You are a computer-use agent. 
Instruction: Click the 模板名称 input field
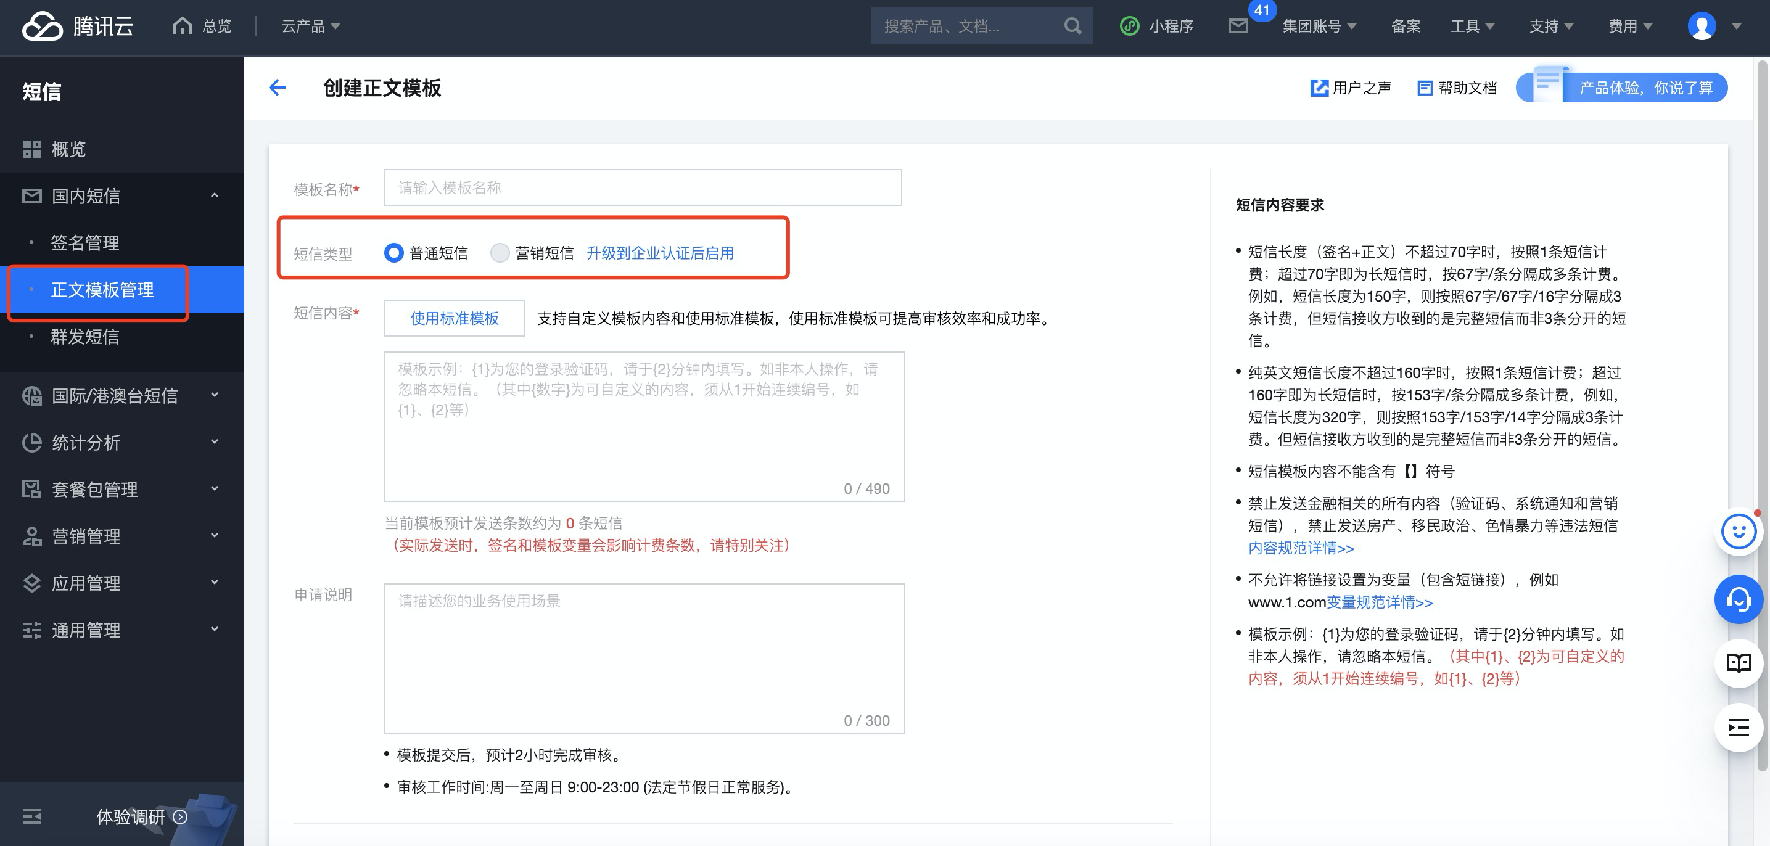point(643,187)
